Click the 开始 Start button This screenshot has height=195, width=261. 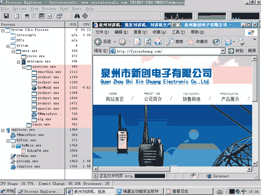[x=8, y=191]
